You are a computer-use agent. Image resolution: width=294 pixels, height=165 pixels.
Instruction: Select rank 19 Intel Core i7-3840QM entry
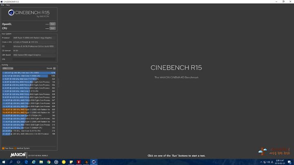[x=29, y=128]
